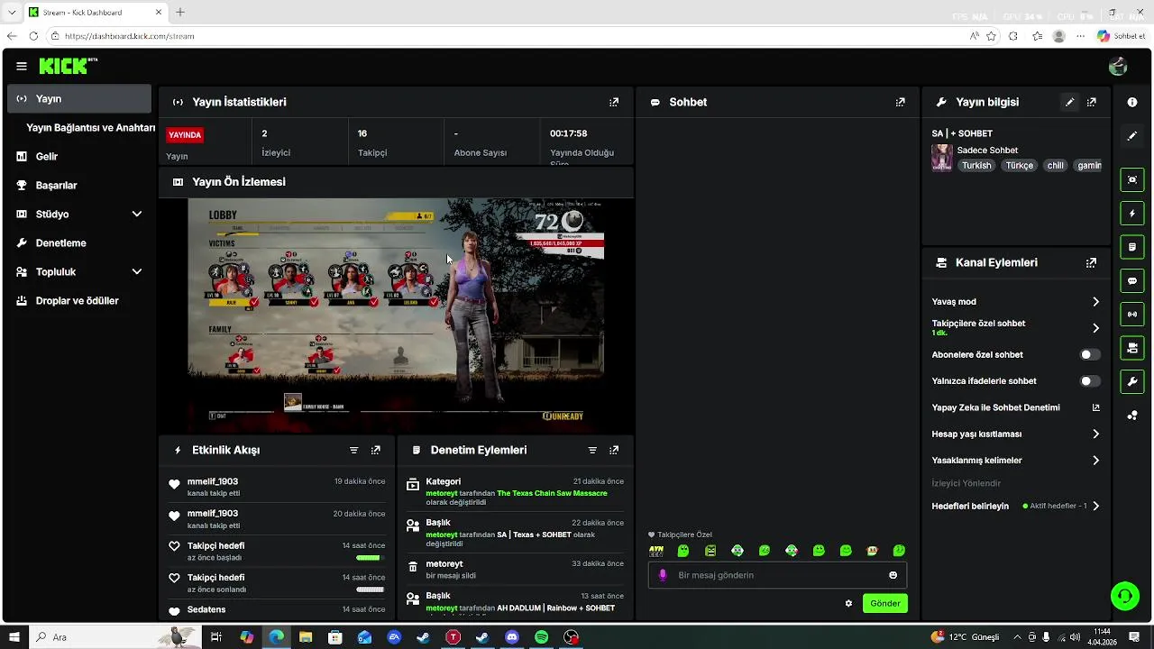Insert the AYN emote in chat

[x=656, y=551]
